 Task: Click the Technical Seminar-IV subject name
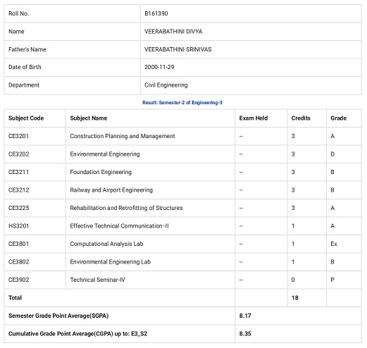pos(97,280)
